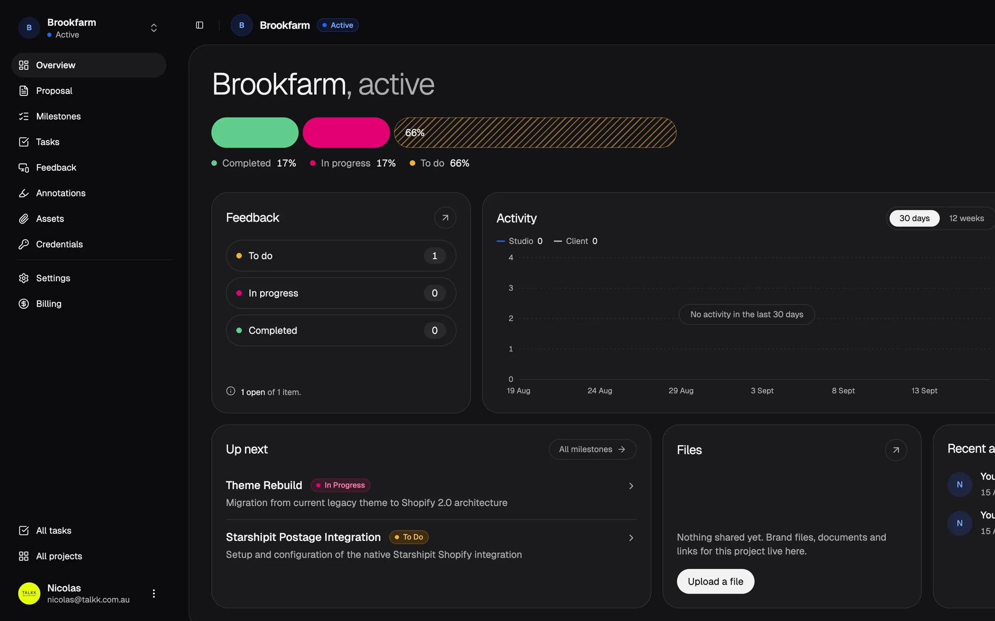The image size is (995, 621).
Task: Click the Brookfarm B avatar in header
Action: pyautogui.click(x=242, y=25)
